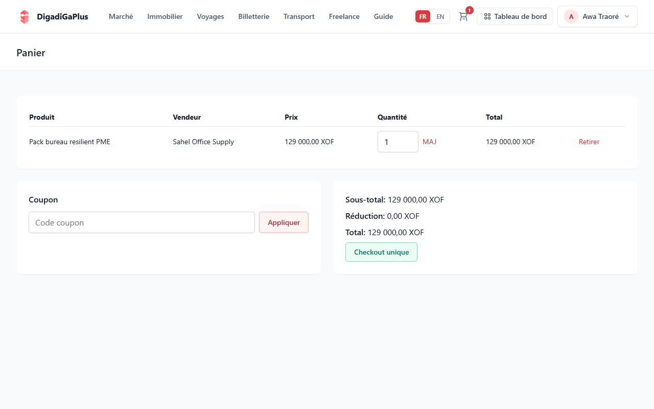Viewport: 654px width, 409px height.
Task: Open the Marché menu
Action: pyautogui.click(x=121, y=16)
